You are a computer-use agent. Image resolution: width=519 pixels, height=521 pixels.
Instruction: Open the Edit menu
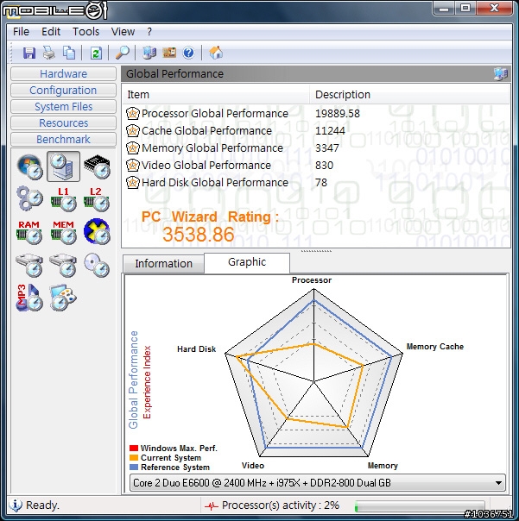[x=51, y=32]
